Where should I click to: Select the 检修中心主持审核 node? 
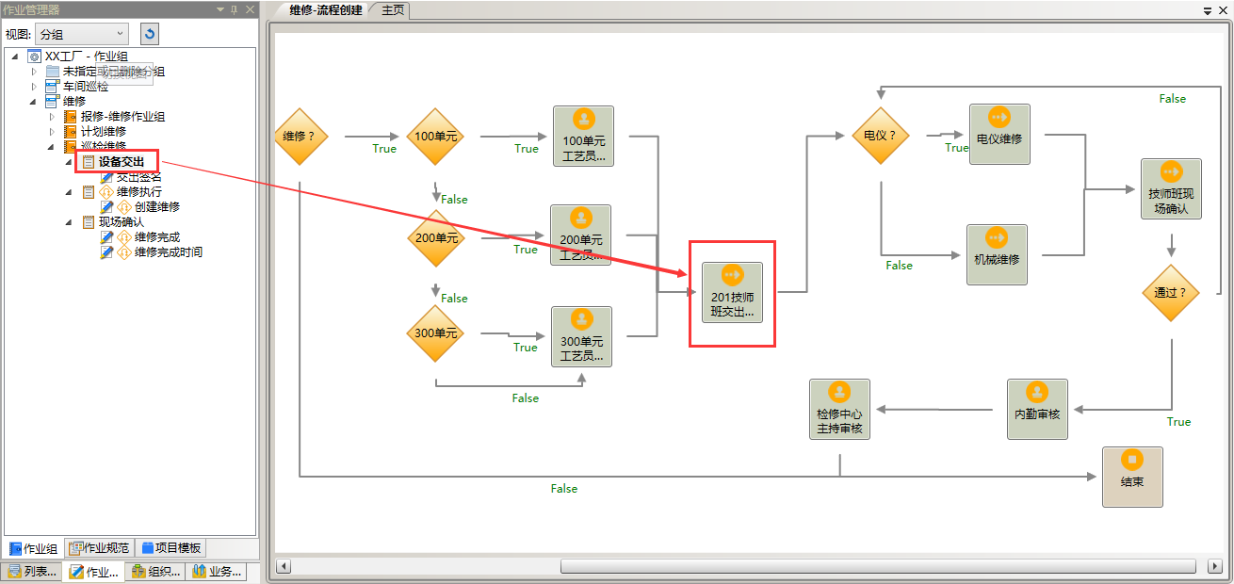839,409
